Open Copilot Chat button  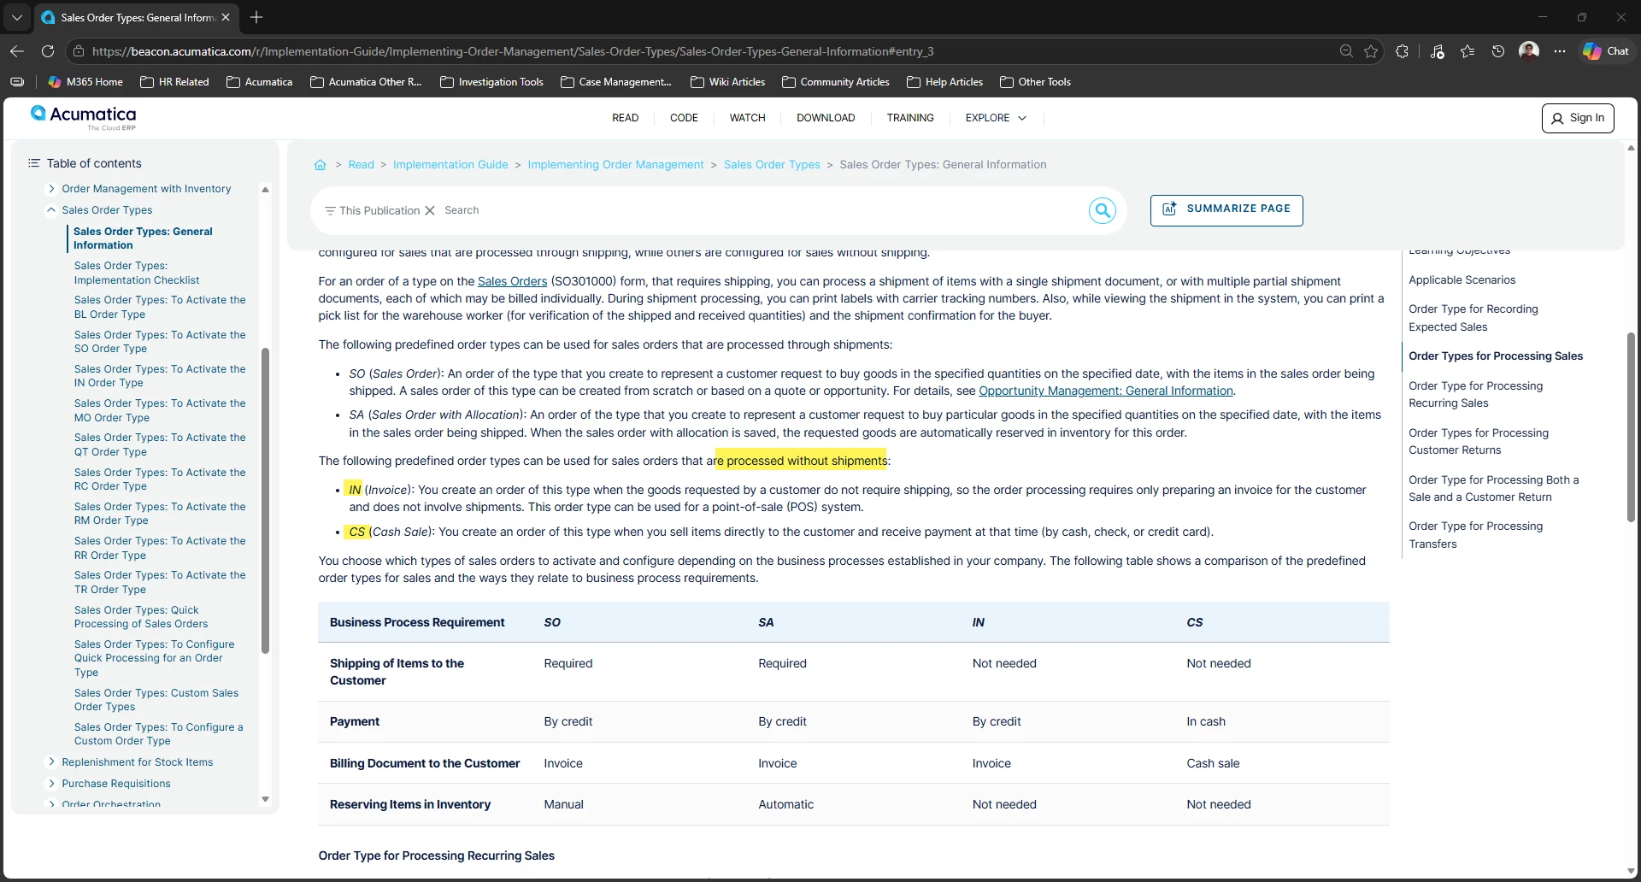(x=1606, y=51)
